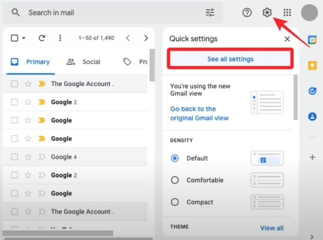
Task: Open Contacts side panel
Action: 312,116
